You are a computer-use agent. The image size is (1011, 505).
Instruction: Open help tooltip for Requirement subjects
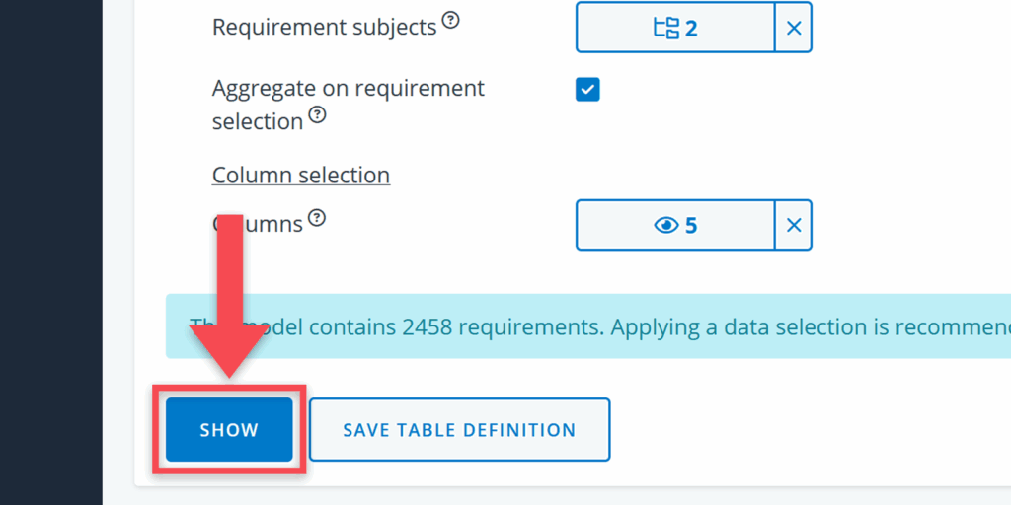(x=450, y=20)
